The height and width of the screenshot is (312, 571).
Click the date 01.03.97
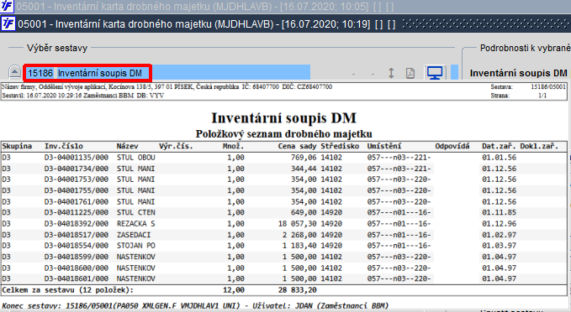pos(499,246)
